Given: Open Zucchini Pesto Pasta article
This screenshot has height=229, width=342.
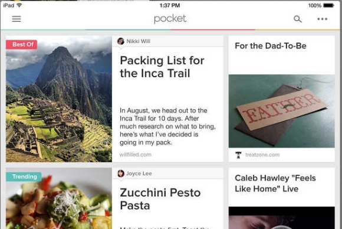Looking at the screenshot, I should tap(160, 199).
